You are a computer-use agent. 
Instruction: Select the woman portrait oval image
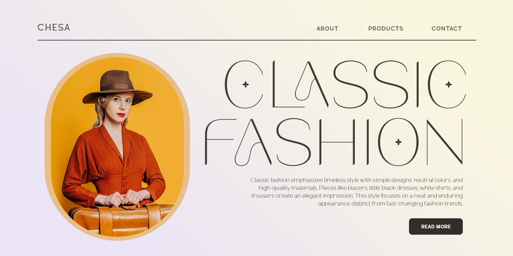pyautogui.click(x=117, y=147)
